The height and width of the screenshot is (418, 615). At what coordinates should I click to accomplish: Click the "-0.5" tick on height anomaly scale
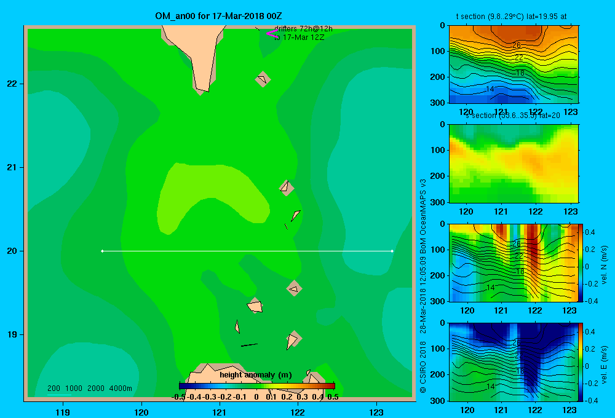178,397
